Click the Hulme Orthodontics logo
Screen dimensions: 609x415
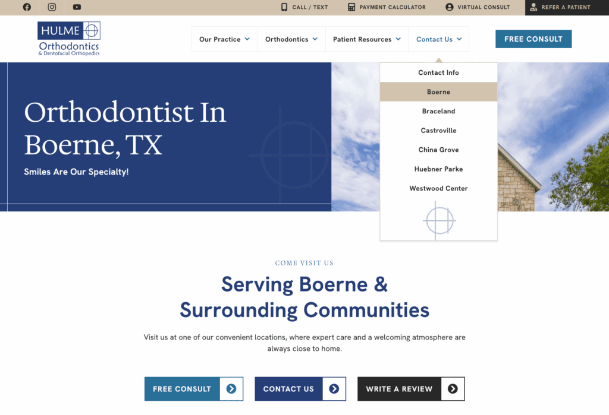point(69,39)
